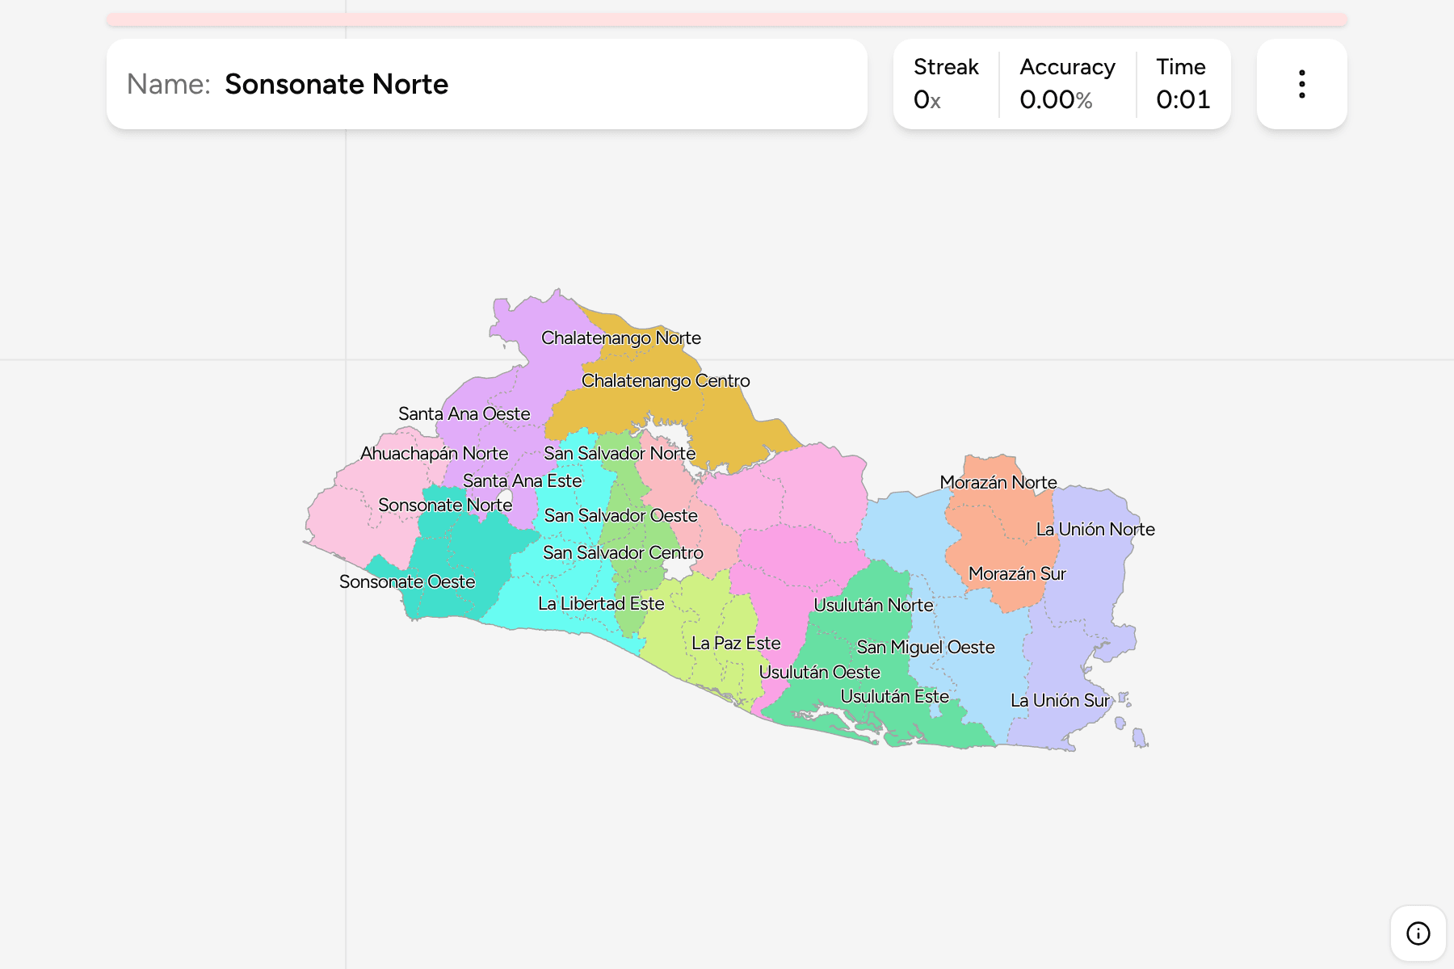Screen dimensions: 1454x969
Task: Select the Usulután Norte region label
Action: tap(873, 605)
